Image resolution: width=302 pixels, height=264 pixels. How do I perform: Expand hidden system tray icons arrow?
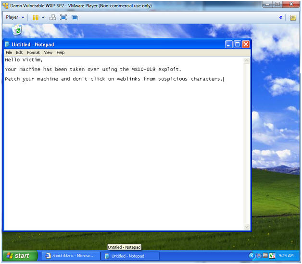coord(252,256)
